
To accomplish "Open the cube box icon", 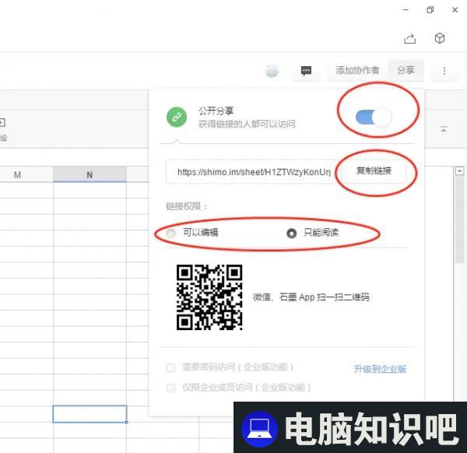I will [x=440, y=38].
